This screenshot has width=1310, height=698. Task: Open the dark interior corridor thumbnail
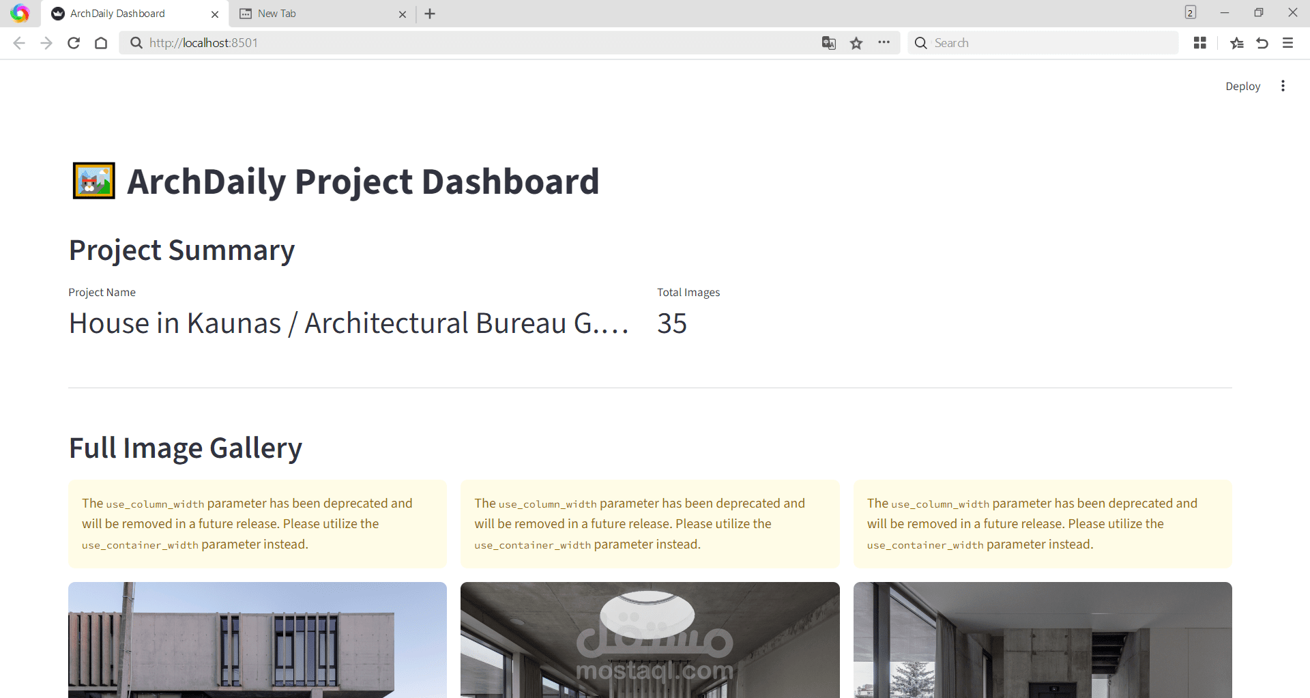(x=1043, y=640)
